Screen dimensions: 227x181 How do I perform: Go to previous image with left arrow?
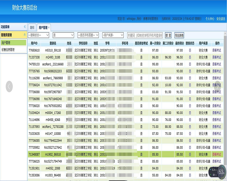click(9, 86)
